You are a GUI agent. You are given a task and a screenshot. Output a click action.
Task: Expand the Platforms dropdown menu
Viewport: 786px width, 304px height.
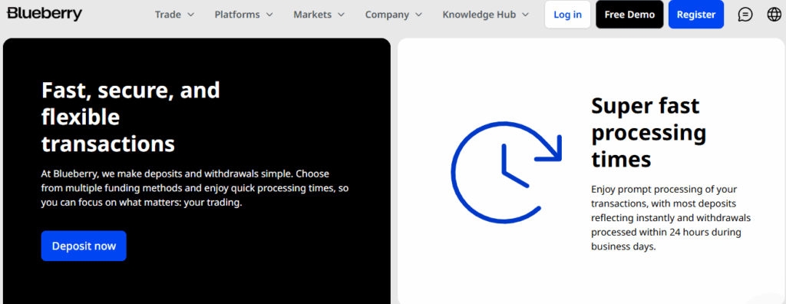tap(243, 15)
